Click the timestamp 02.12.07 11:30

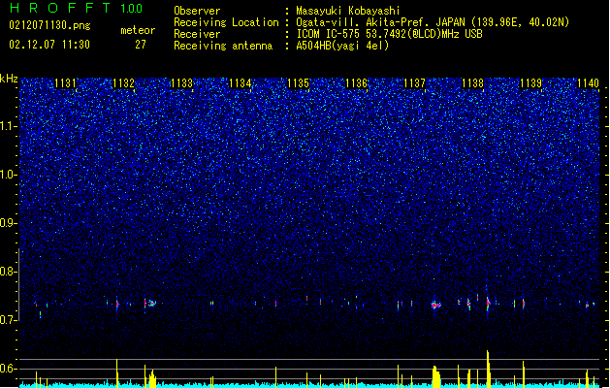click(49, 44)
